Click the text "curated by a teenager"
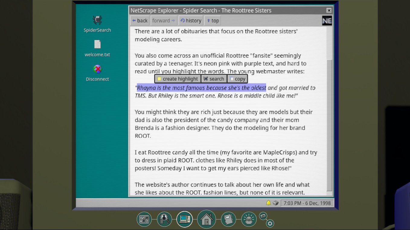The image size is (410, 230). pyautogui.click(x=163, y=64)
